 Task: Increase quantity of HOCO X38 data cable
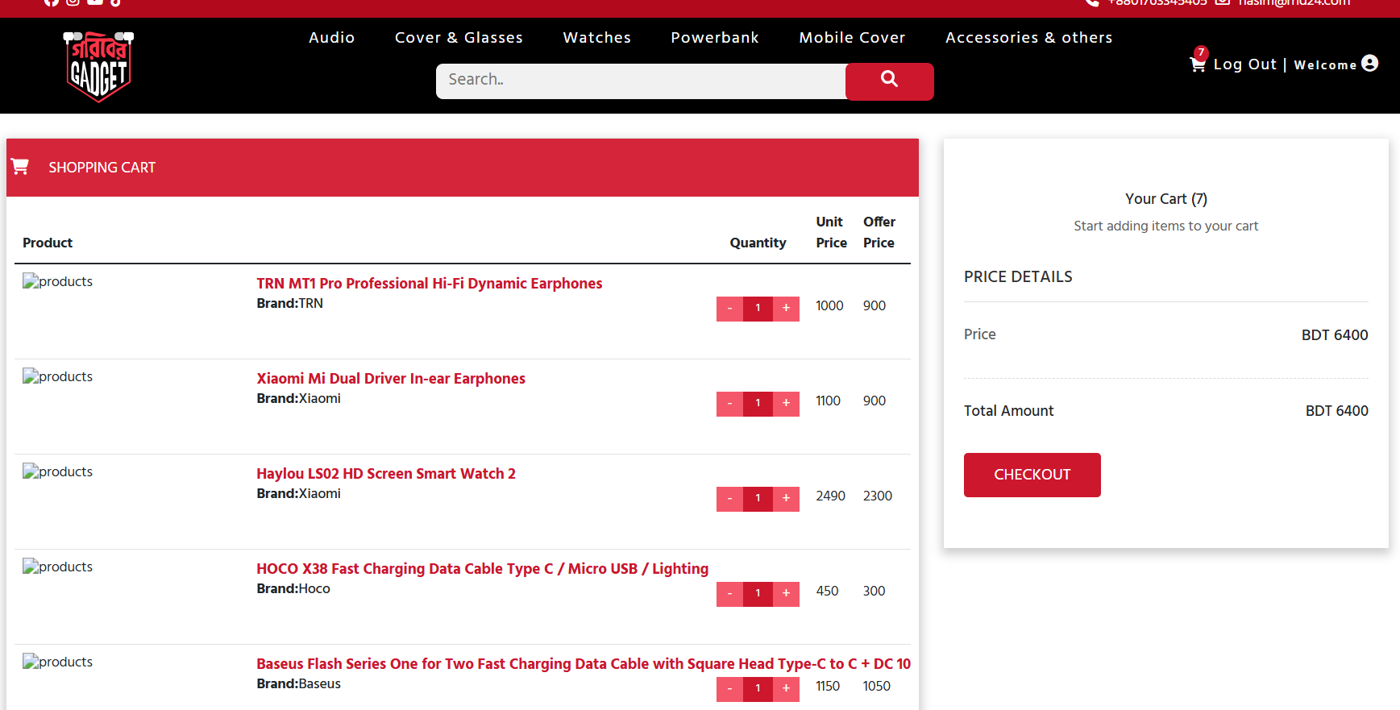click(786, 594)
